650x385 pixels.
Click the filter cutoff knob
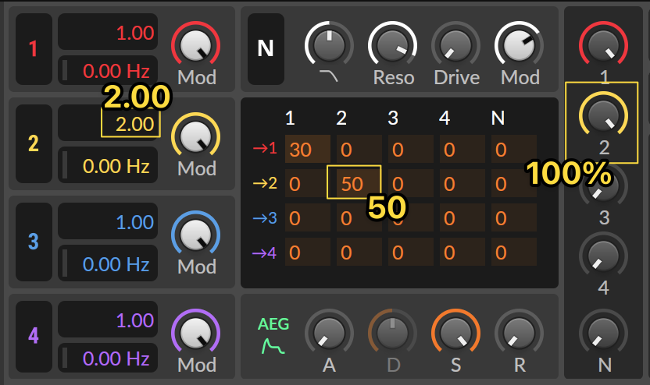tap(329, 45)
